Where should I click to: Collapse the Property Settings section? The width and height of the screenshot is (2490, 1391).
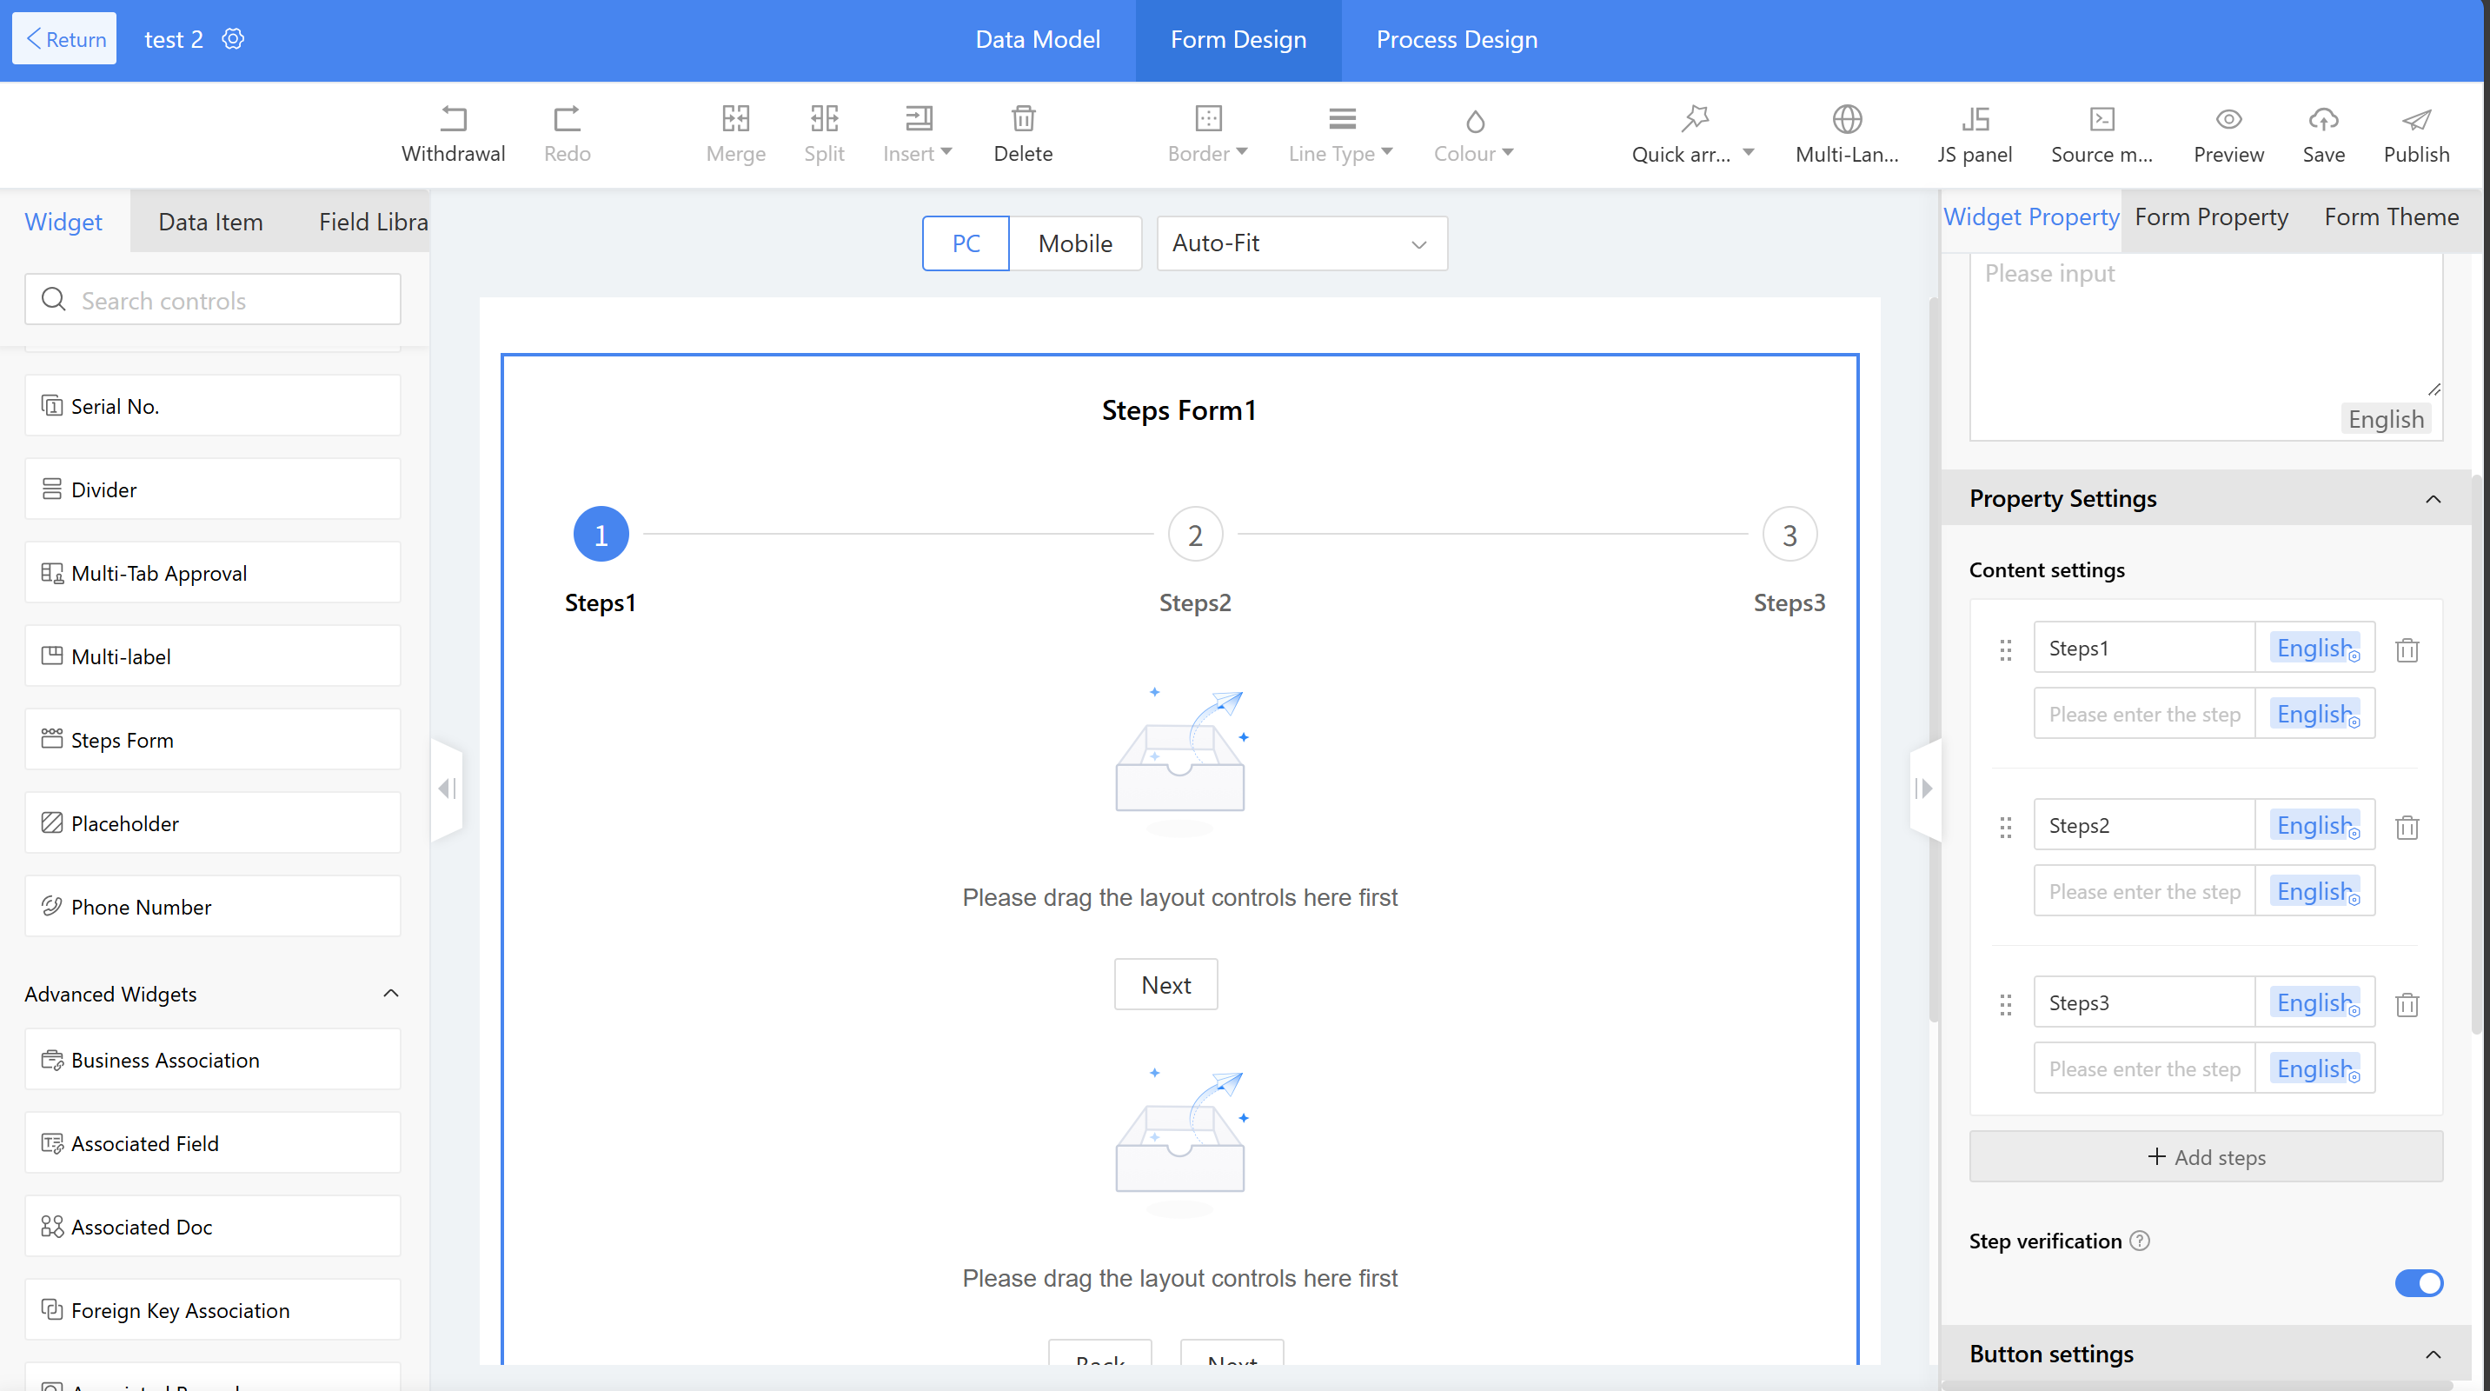coord(2432,499)
